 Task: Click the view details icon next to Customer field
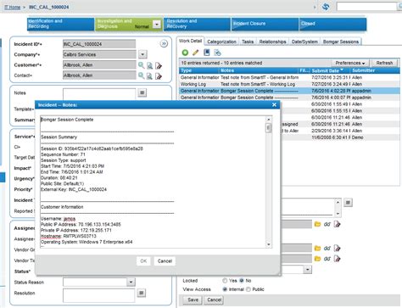[x=150, y=65]
